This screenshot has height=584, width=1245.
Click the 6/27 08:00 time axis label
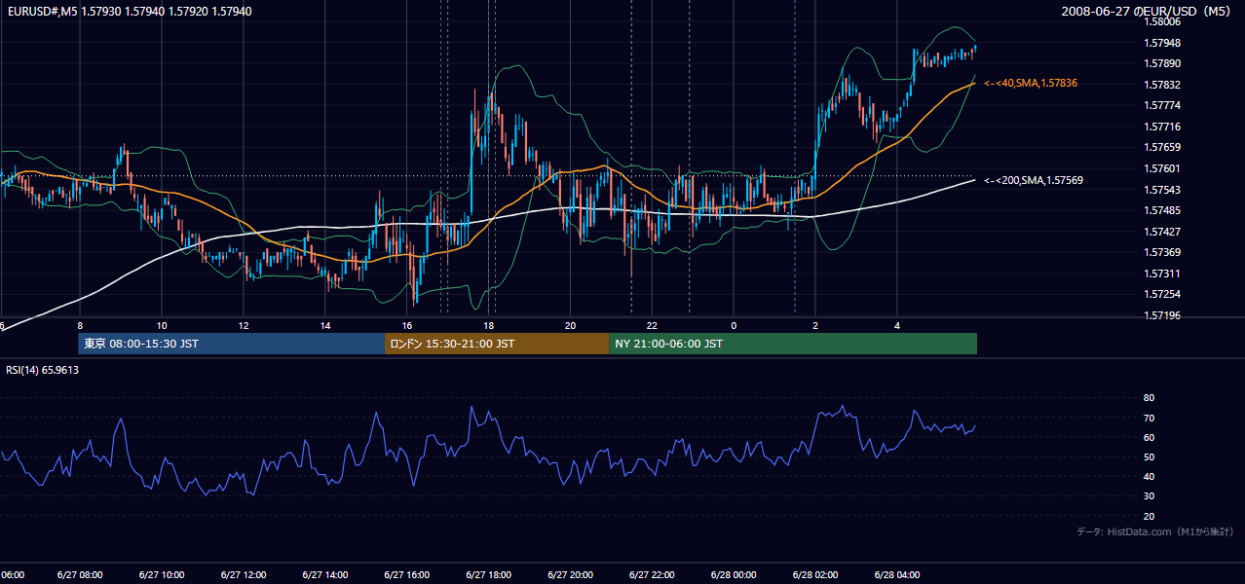pos(80,574)
